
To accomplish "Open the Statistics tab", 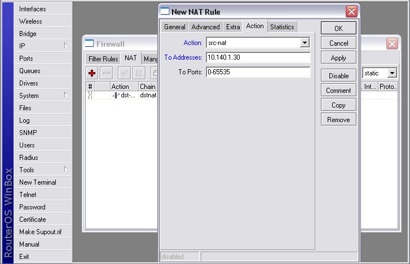I will (x=281, y=26).
